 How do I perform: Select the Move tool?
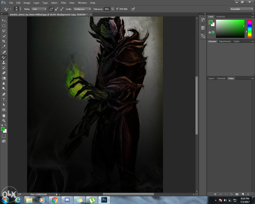click(4, 20)
